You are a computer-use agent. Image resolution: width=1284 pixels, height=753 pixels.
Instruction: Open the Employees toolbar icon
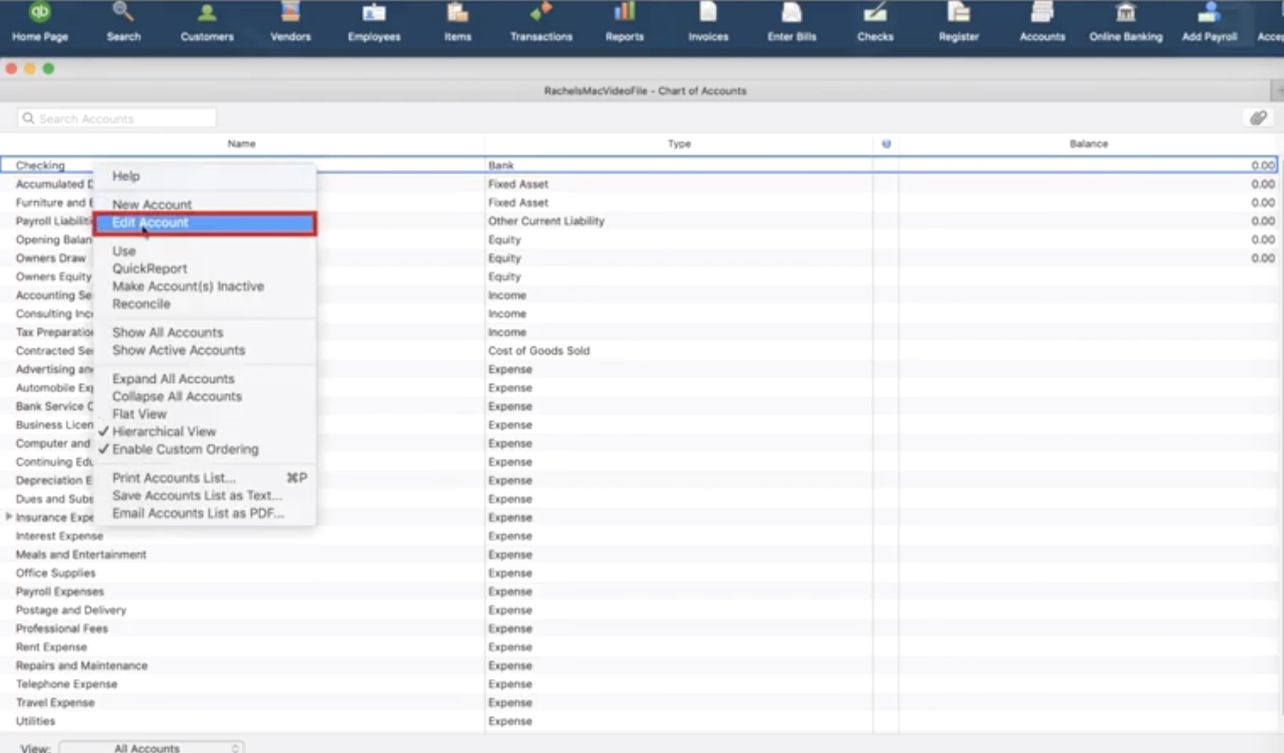[374, 23]
